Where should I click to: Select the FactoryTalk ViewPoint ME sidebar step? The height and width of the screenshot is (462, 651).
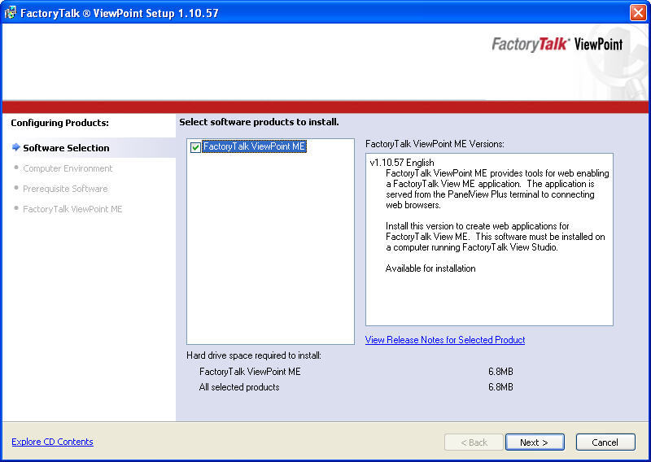pyautogui.click(x=72, y=209)
